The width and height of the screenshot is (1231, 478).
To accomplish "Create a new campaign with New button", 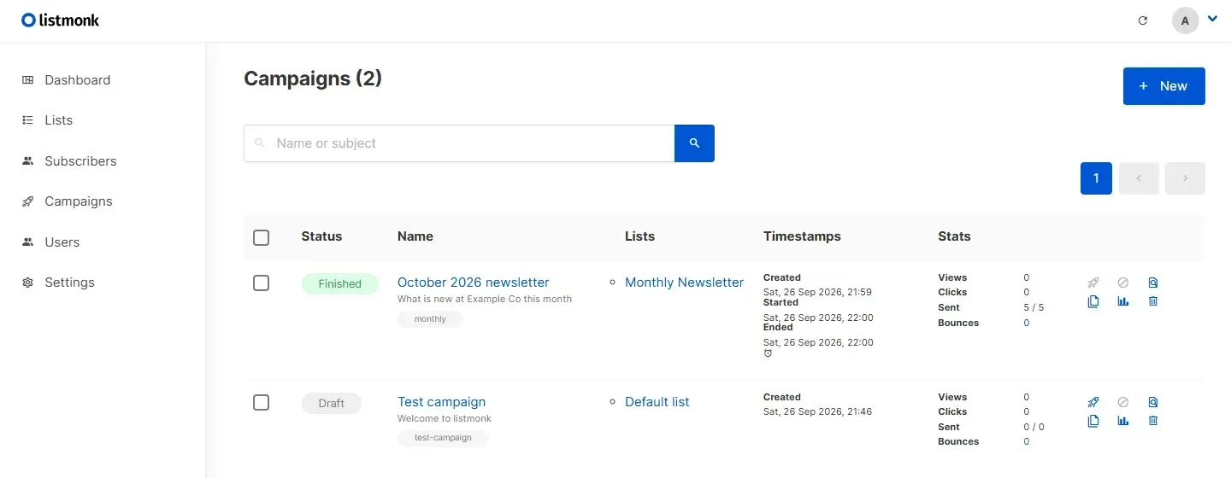I will tap(1163, 86).
